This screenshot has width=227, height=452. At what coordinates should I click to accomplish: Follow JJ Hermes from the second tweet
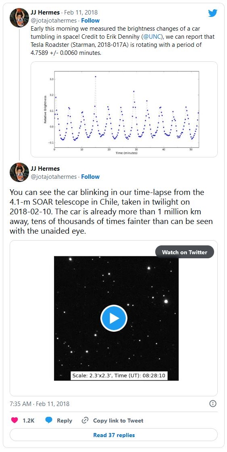[90, 177]
